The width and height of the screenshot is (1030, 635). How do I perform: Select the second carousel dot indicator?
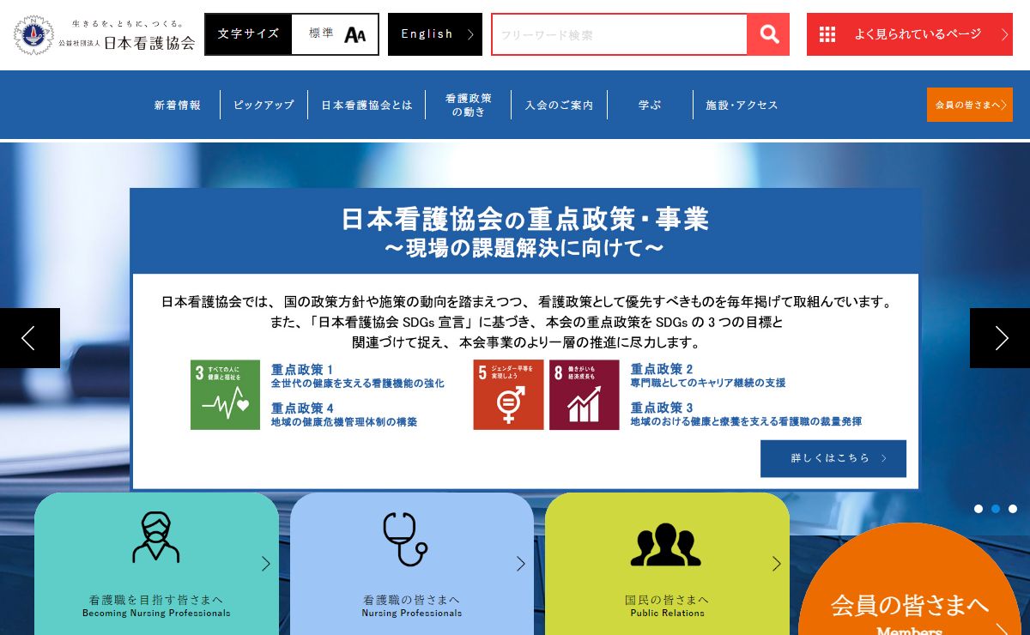pos(996,509)
